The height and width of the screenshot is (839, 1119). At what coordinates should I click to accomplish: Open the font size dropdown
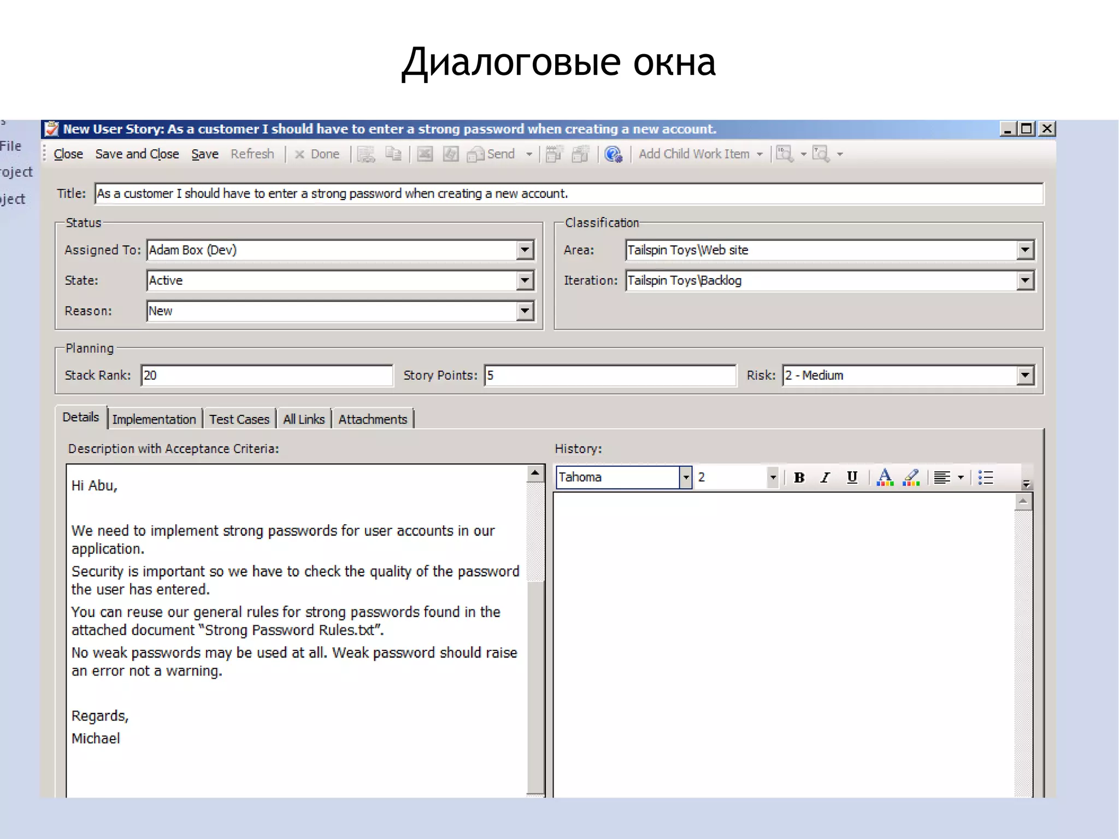773,477
